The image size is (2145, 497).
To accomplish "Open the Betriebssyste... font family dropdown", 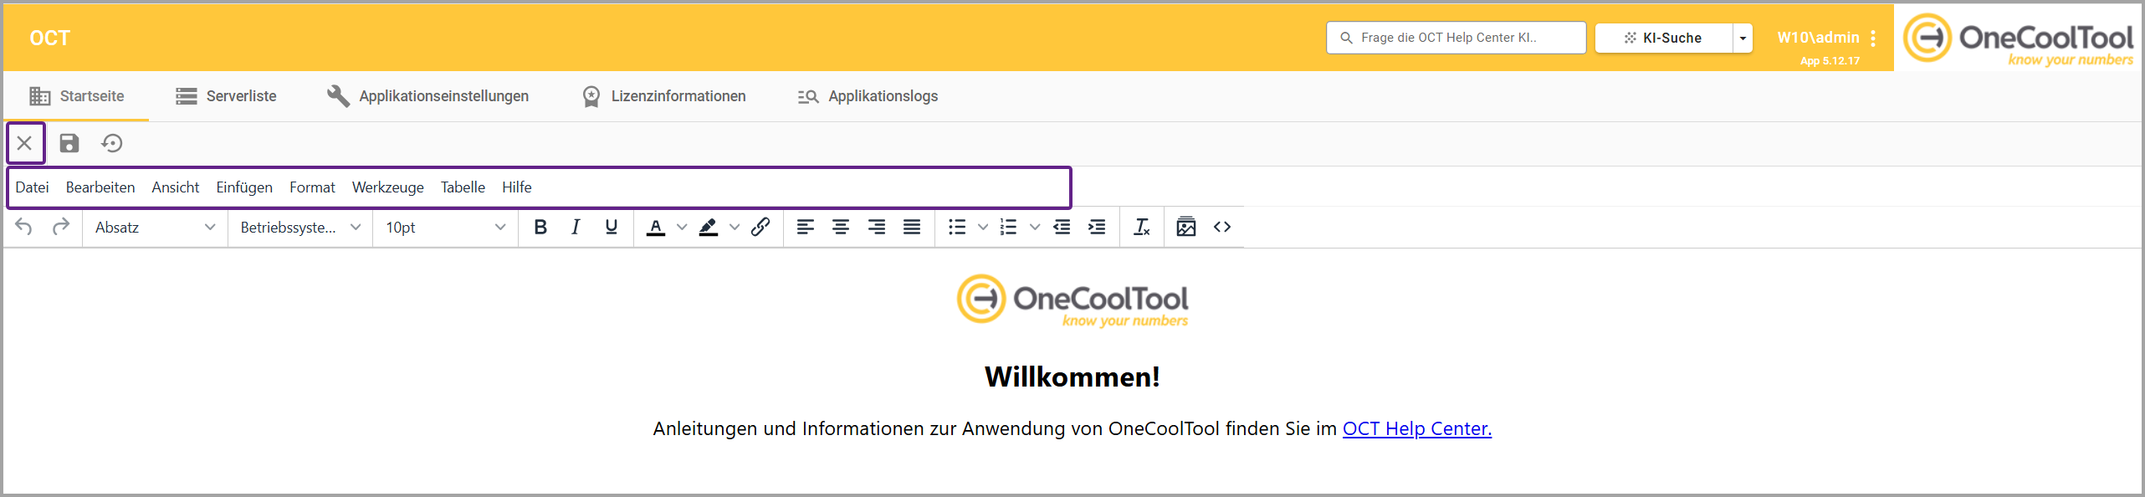I will pyautogui.click(x=300, y=227).
